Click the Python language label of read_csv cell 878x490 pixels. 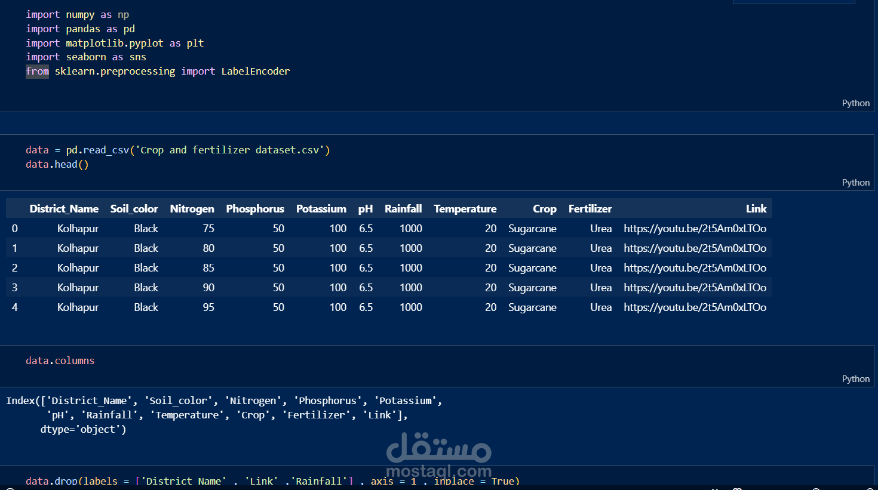point(855,183)
